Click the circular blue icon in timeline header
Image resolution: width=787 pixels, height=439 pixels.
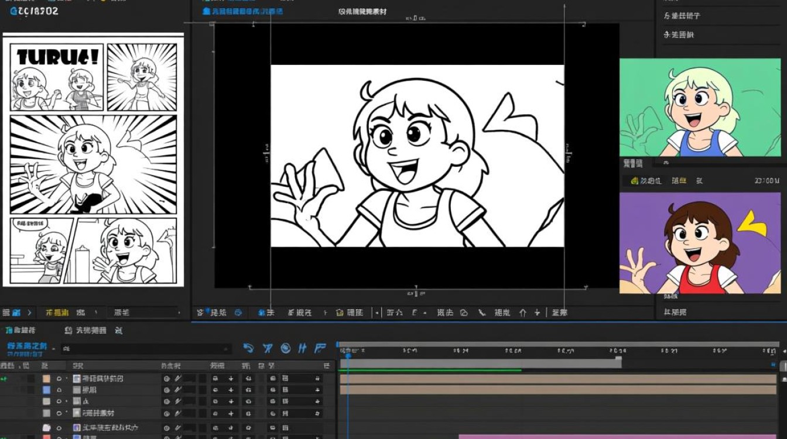[286, 348]
